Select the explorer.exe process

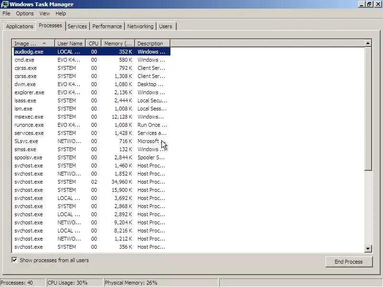pyautogui.click(x=92, y=92)
